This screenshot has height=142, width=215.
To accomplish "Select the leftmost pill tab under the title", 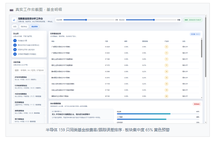I will (15, 26).
